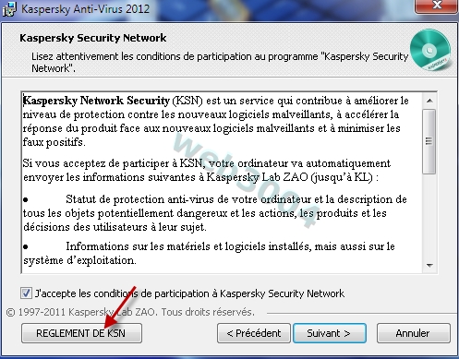The width and height of the screenshot is (459, 359).
Task: Click the installer icon in the title bar
Action: [x=9, y=9]
